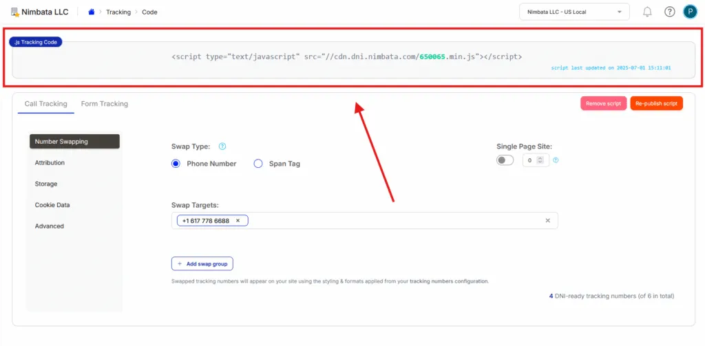
Task: Click the Re-publish script button
Action: pyautogui.click(x=656, y=103)
